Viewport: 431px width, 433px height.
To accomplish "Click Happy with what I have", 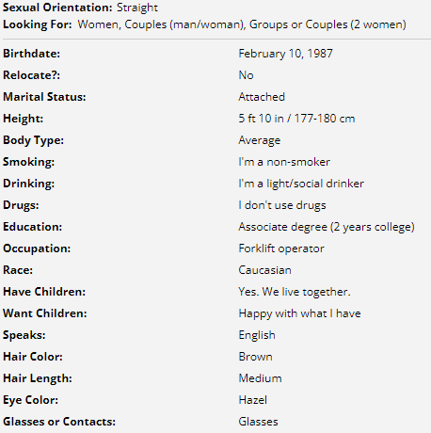I will tap(299, 313).
